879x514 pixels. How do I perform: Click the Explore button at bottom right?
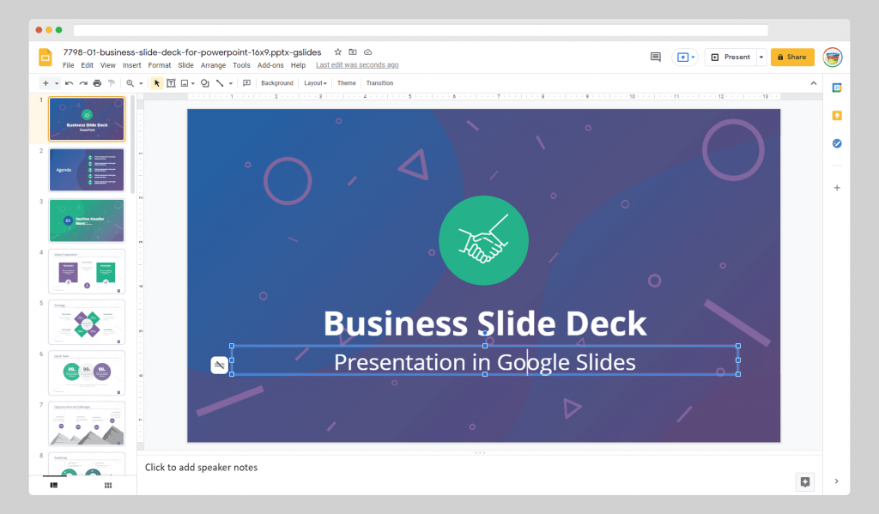805,481
